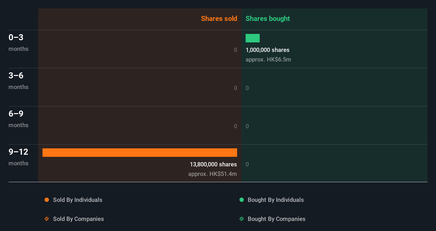Click the Shares bought column header
This screenshot has height=231, width=436.
point(268,19)
